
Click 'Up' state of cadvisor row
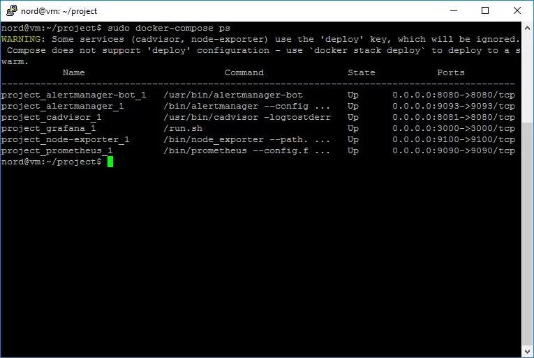point(353,118)
